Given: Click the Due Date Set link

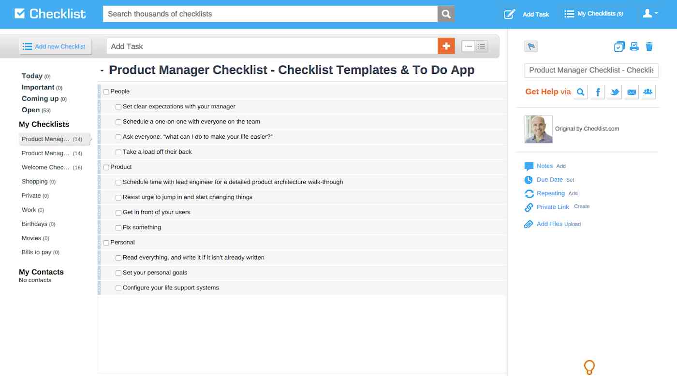Looking at the screenshot, I should pos(570,180).
